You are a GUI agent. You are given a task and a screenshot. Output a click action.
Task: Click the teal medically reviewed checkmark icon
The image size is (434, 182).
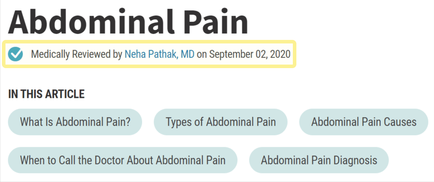coord(15,54)
